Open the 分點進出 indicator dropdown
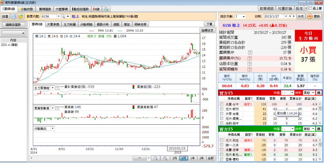This screenshot has width=324, height=163. (x=53, y=128)
